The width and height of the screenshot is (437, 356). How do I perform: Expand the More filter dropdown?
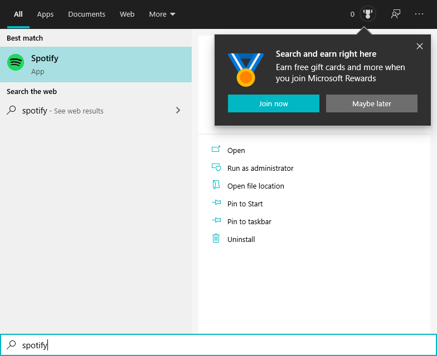pyautogui.click(x=162, y=14)
